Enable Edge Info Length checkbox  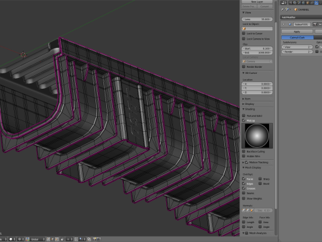coord(244,222)
